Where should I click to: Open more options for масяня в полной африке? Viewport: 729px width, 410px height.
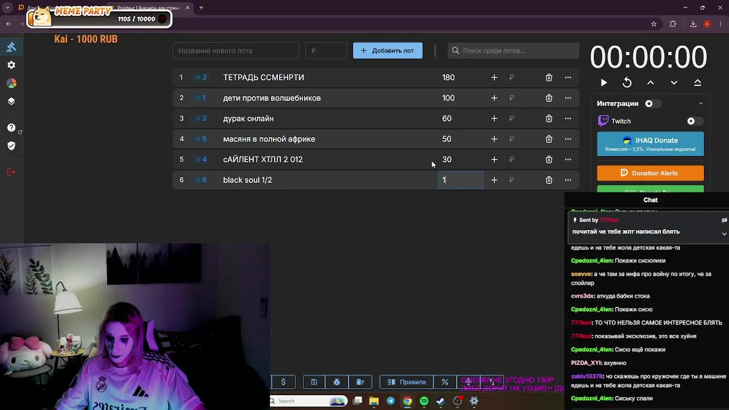click(x=568, y=139)
